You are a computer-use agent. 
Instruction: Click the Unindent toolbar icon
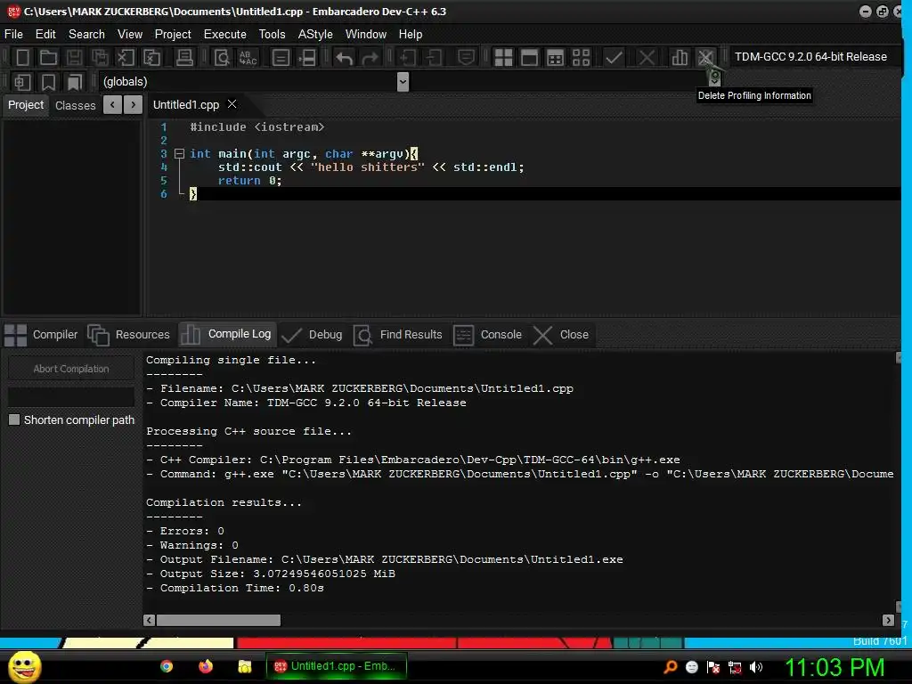click(434, 57)
